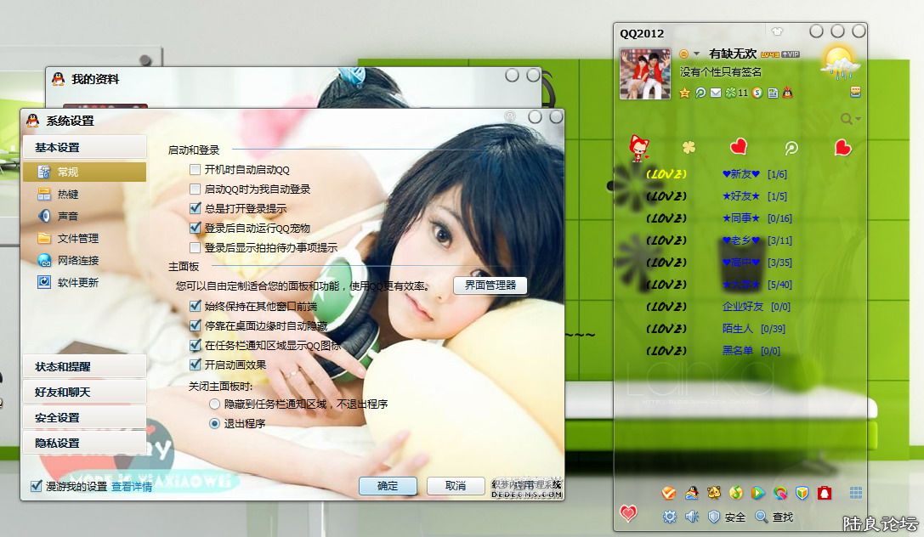This screenshot has height=537, width=924.
Task: Uncheck 总是打开登录提示 option
Action: coord(196,208)
